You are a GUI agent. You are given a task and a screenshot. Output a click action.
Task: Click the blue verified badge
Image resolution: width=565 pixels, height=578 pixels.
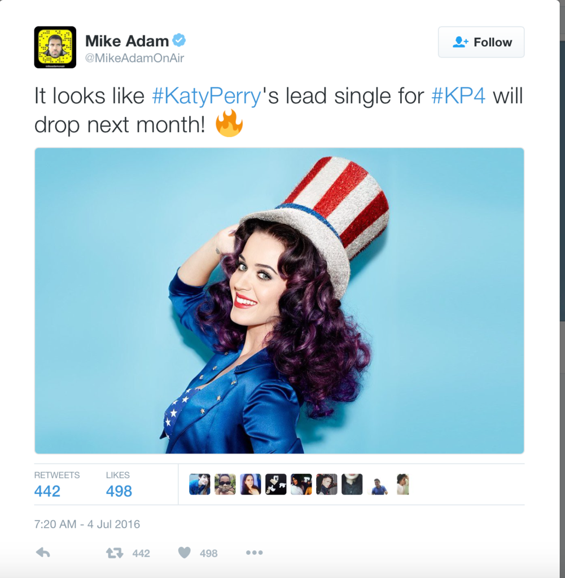click(x=179, y=40)
